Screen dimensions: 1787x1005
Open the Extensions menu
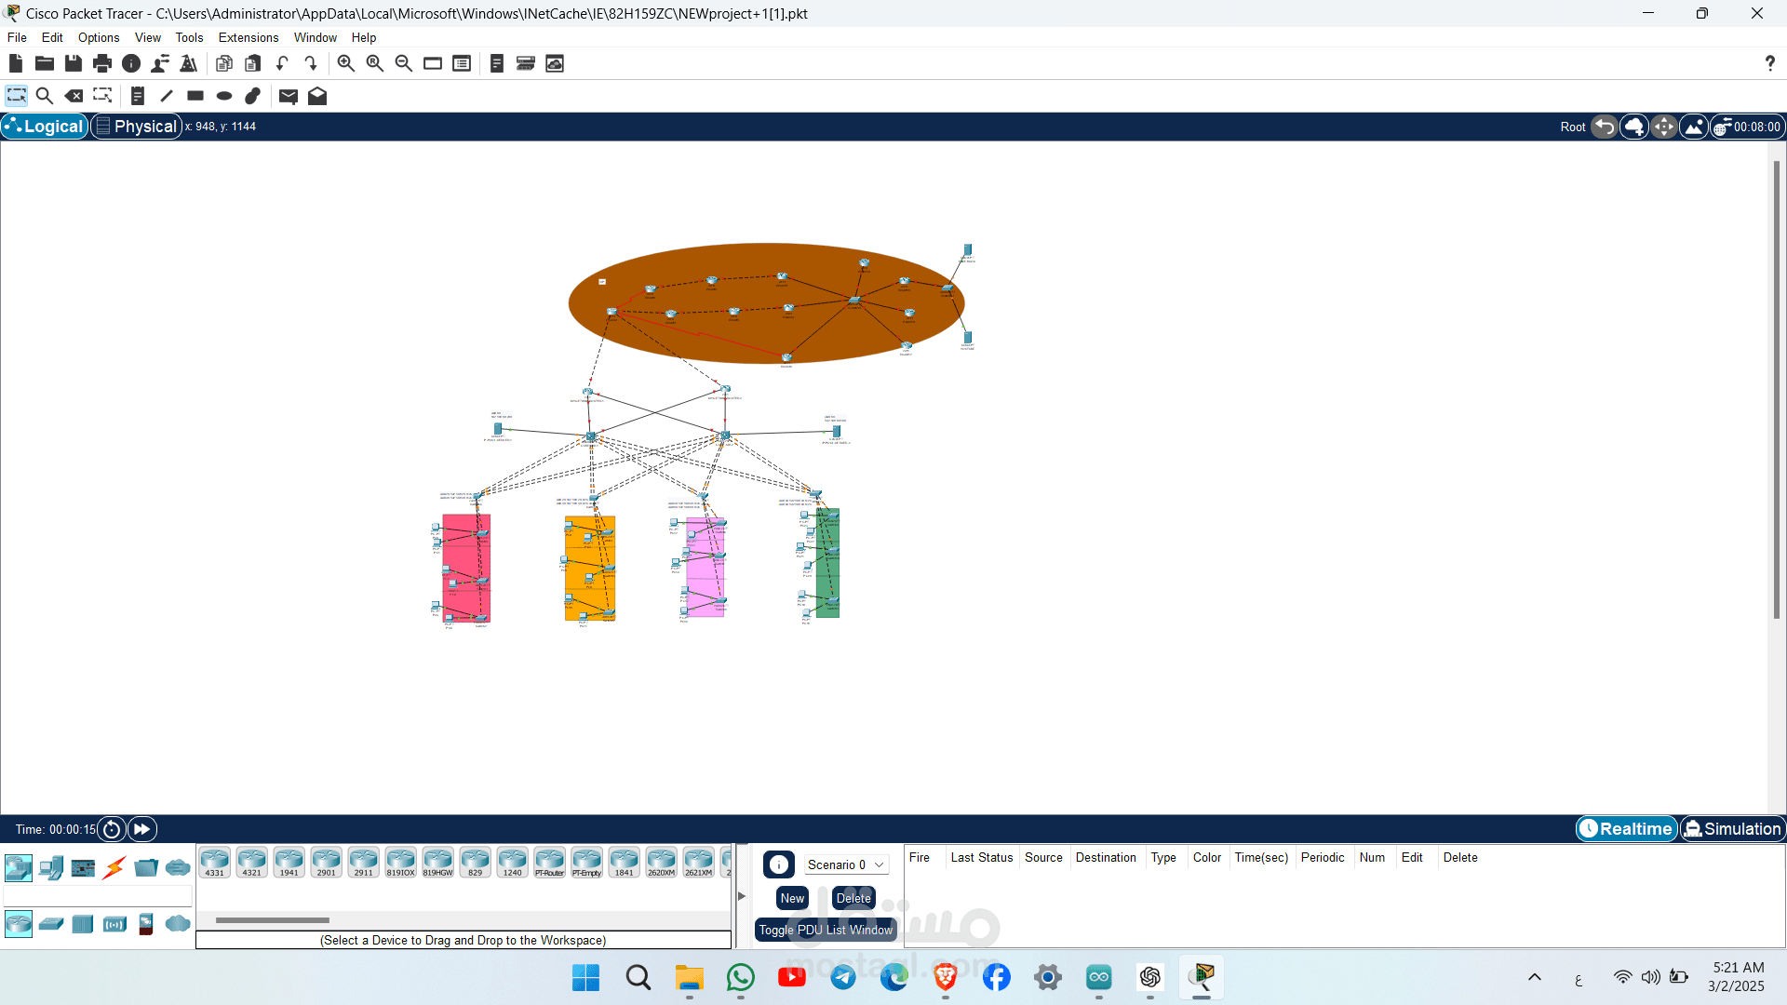coord(249,37)
